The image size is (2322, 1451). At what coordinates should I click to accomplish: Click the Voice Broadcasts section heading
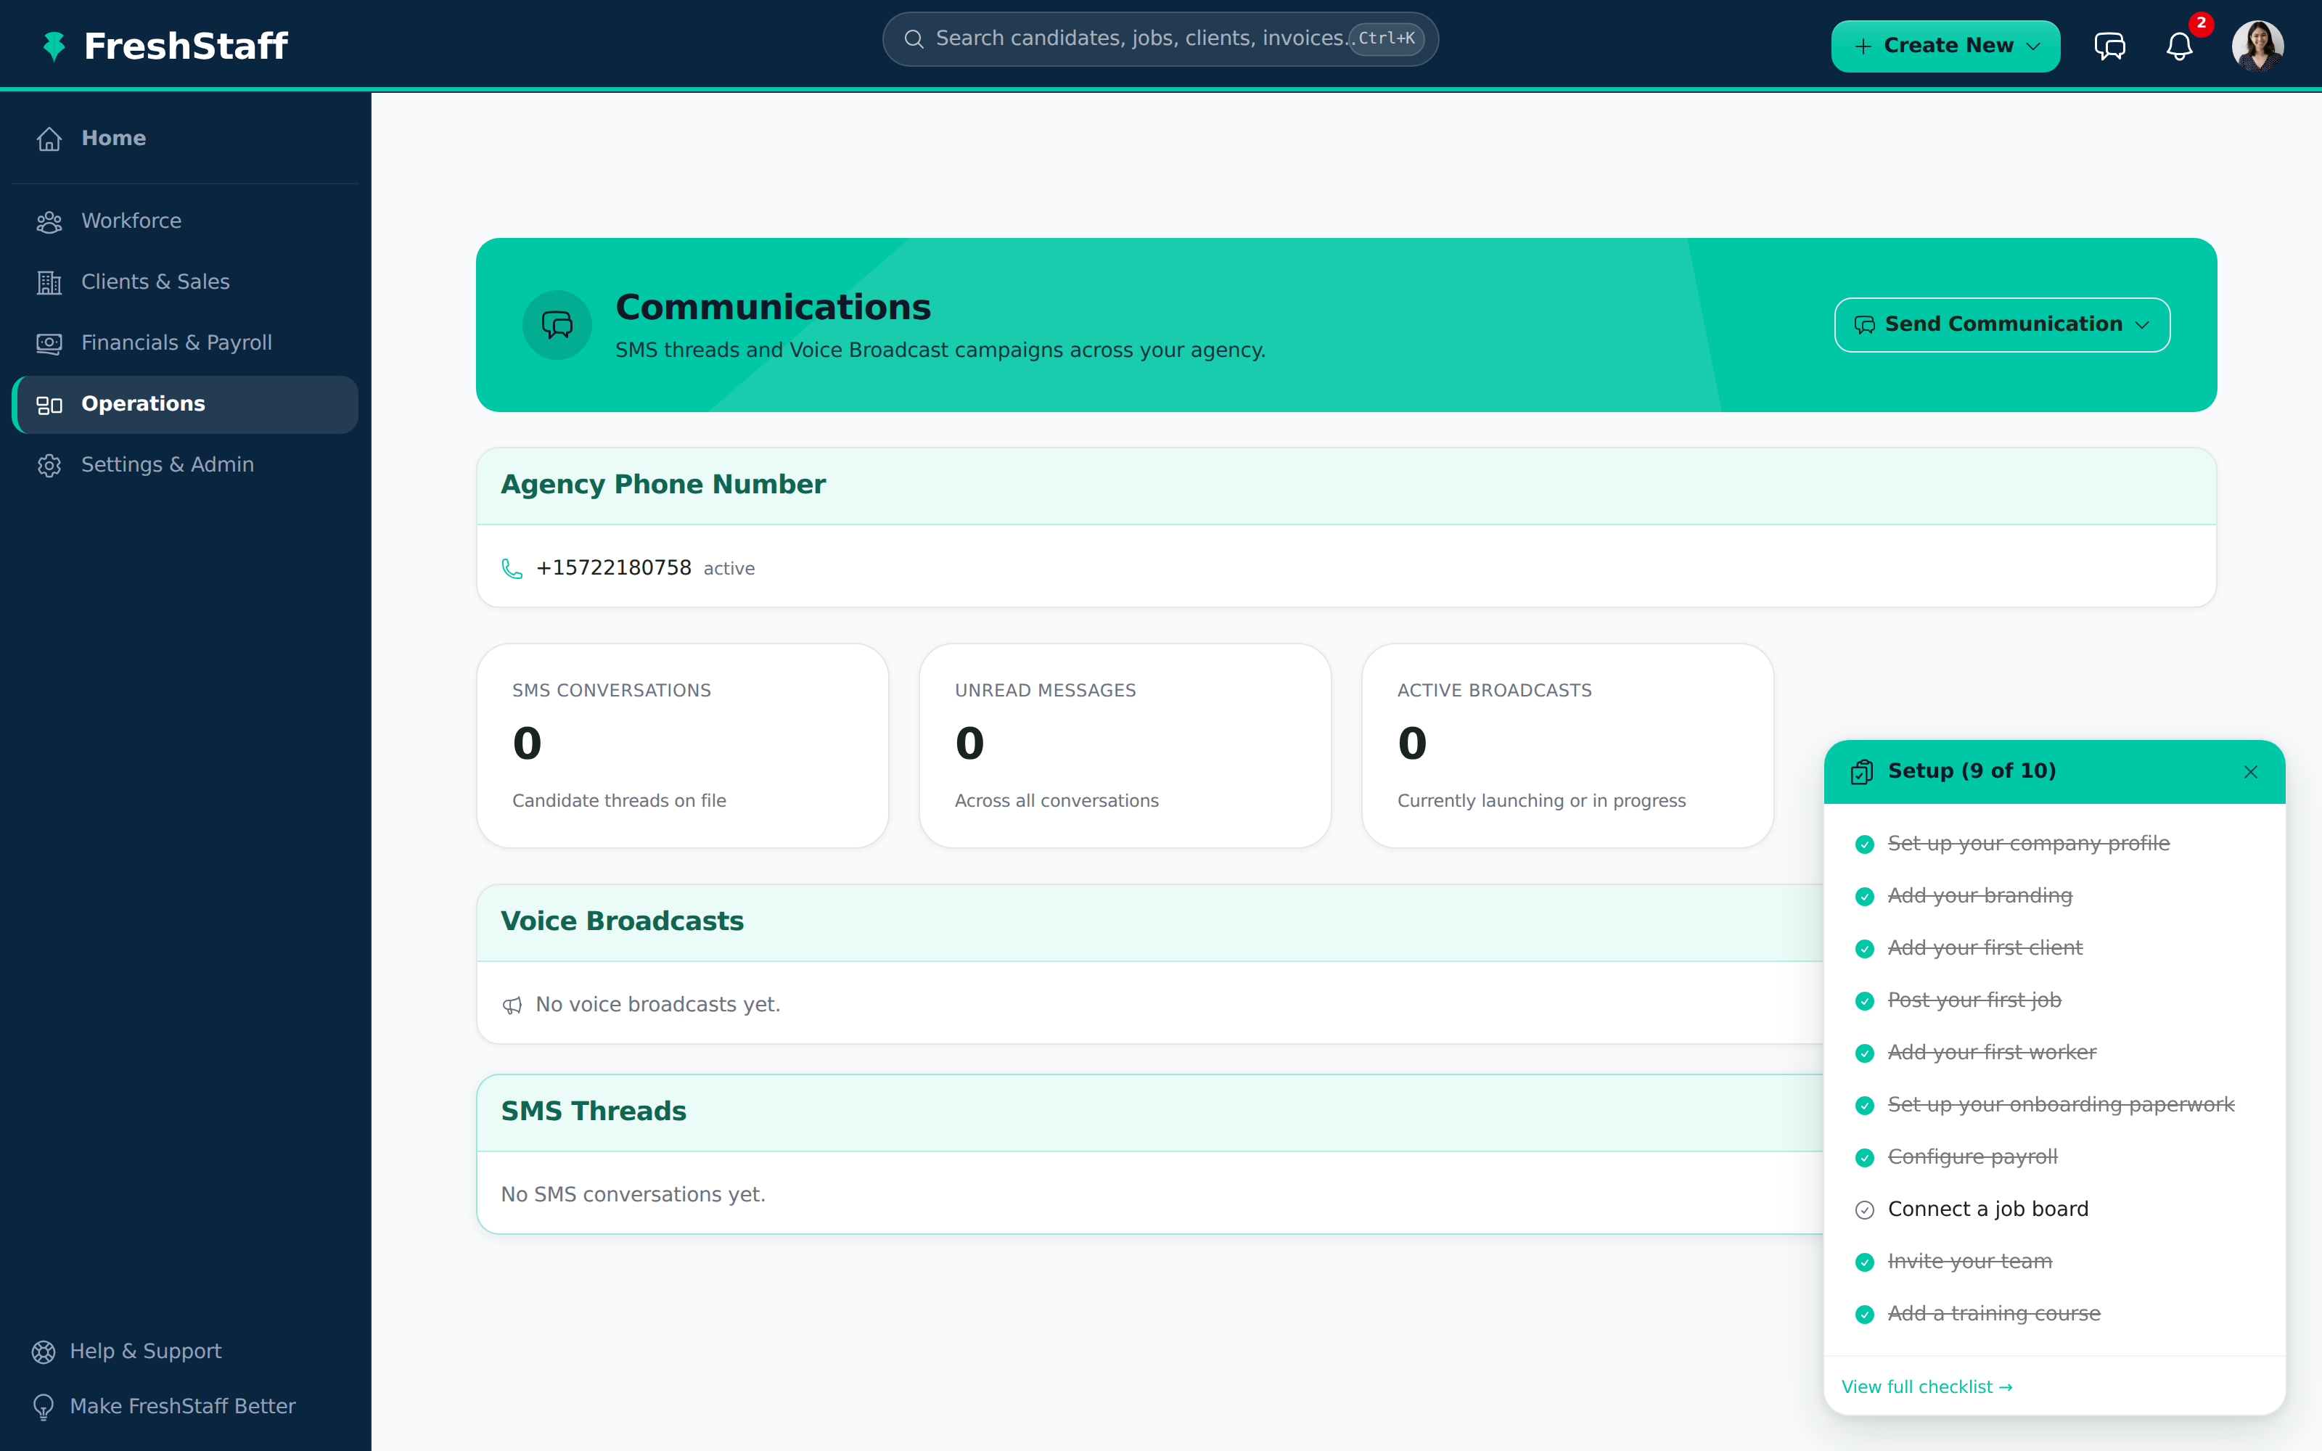coord(622,921)
